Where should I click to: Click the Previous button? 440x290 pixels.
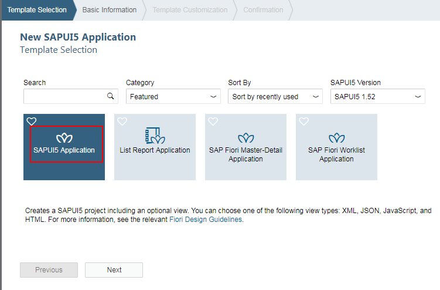(x=49, y=270)
